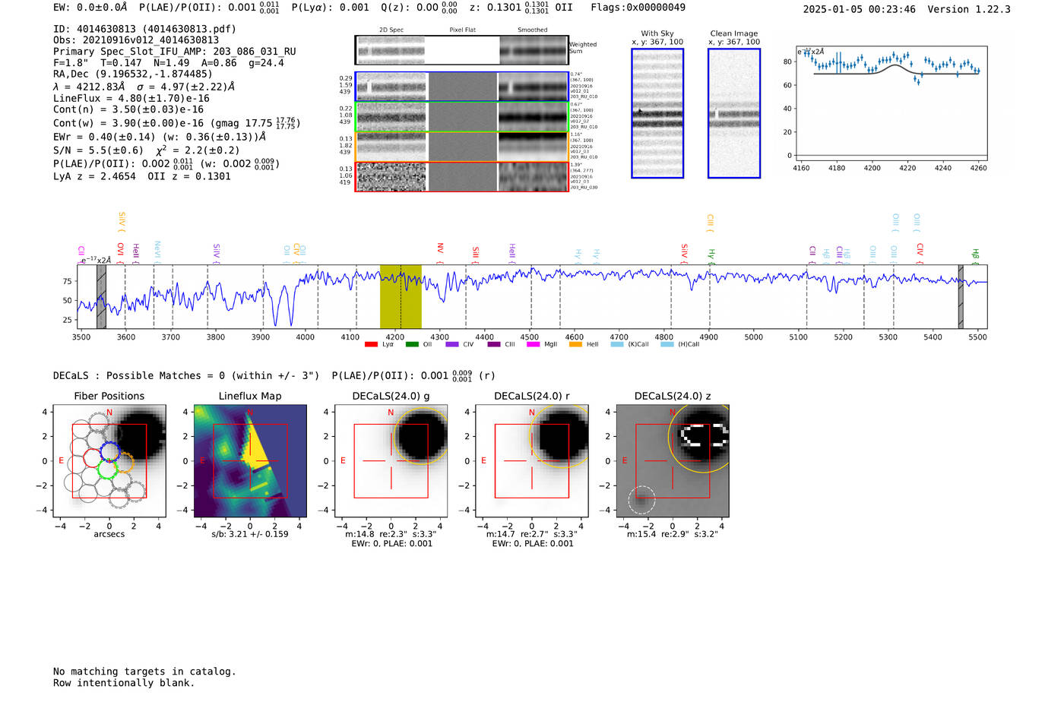This screenshot has width=1064, height=724.
Task: Click the g-band m:14.8 re:2.3" caption
Action: point(391,534)
